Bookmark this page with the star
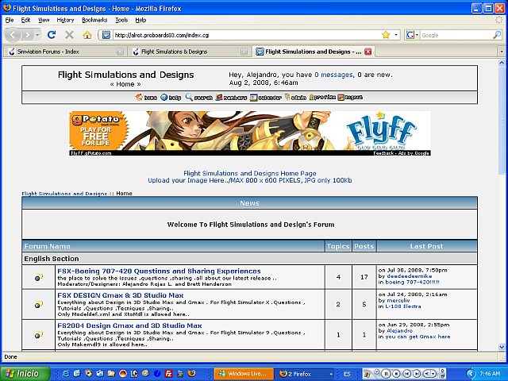 pos(386,35)
